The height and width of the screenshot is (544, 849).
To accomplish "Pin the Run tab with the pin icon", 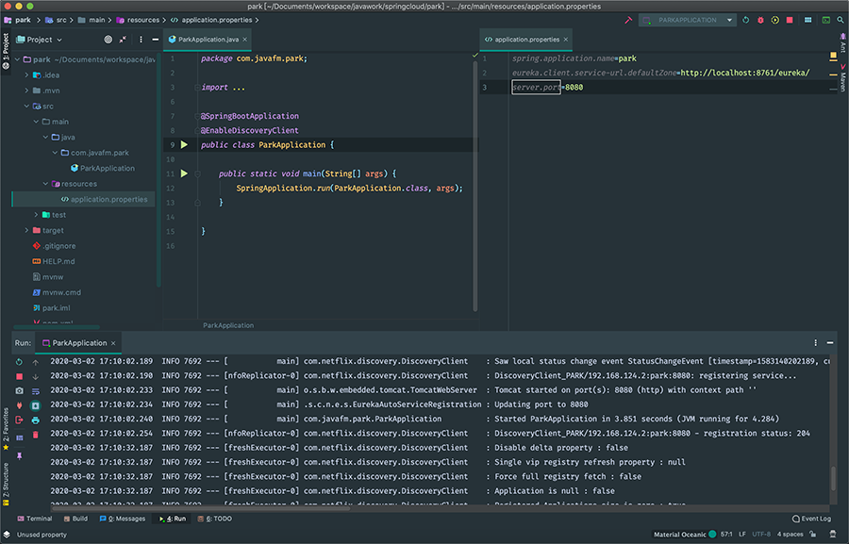I will [20, 455].
